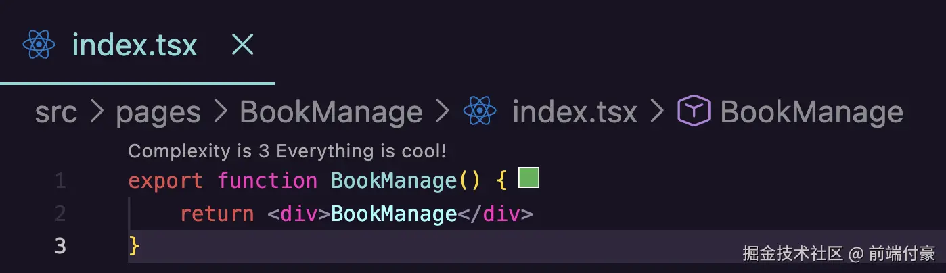The image size is (946, 273).
Task: Open the src folder breadcrumb
Action: 55,112
